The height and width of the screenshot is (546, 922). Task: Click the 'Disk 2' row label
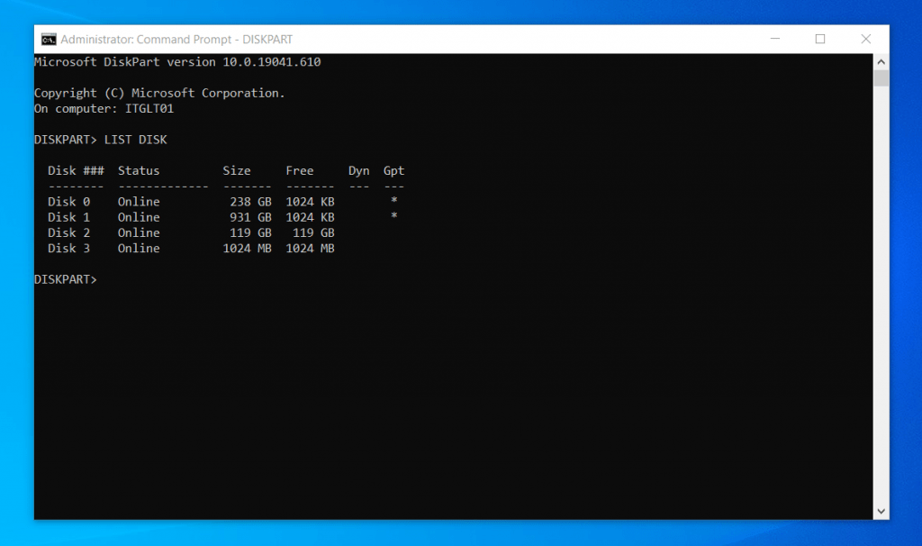pos(68,233)
